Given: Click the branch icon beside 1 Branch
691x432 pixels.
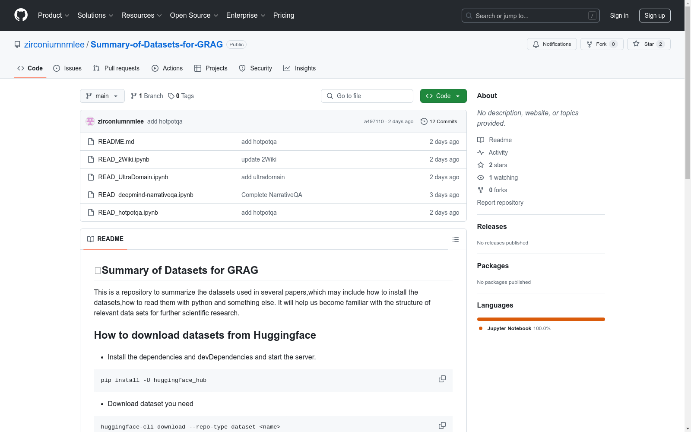Looking at the screenshot, I should coord(134,96).
